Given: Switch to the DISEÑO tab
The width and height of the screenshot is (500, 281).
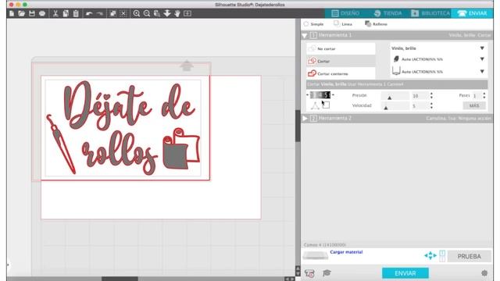Looking at the screenshot, I should click(x=345, y=13).
